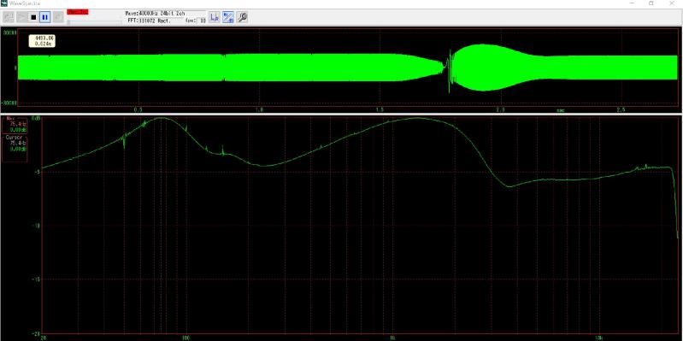This screenshot has height=341, width=683.
Task: Click the Max readout panel
Action: (15, 126)
